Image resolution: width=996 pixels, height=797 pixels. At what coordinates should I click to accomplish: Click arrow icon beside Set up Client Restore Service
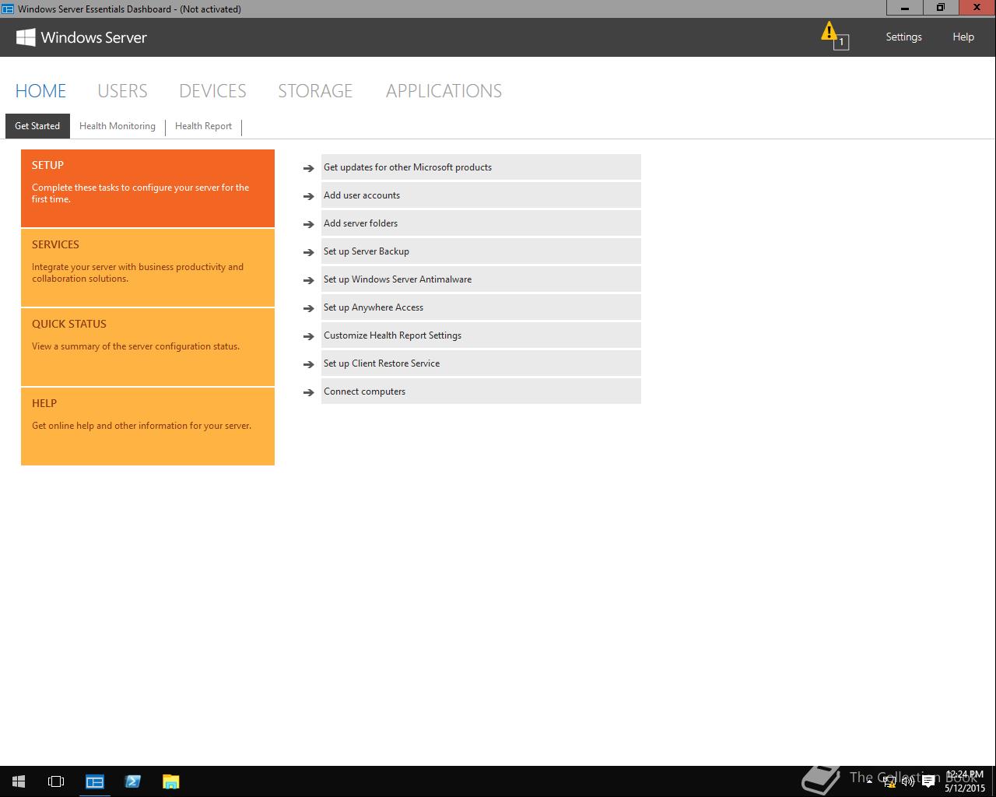309,364
